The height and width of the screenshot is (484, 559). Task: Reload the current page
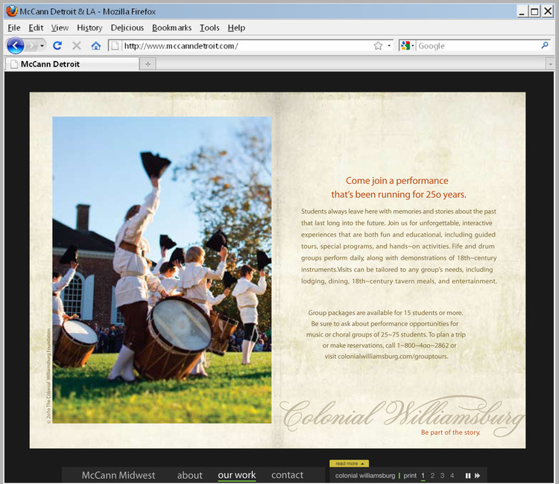click(x=57, y=46)
